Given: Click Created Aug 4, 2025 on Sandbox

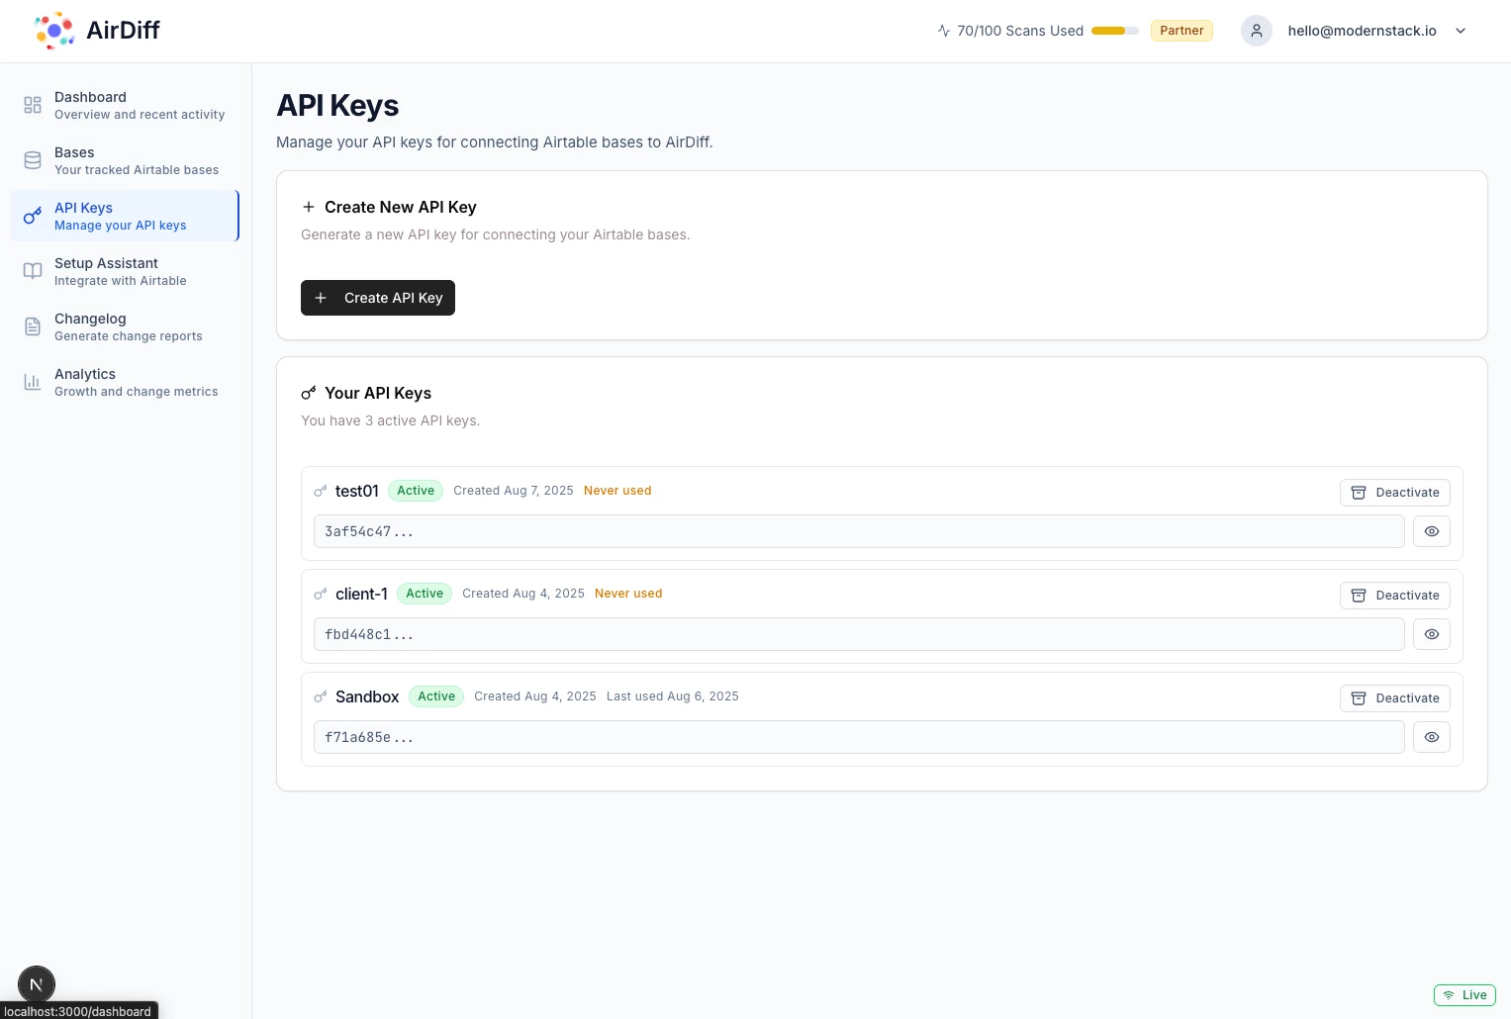Looking at the screenshot, I should coord(535,696).
